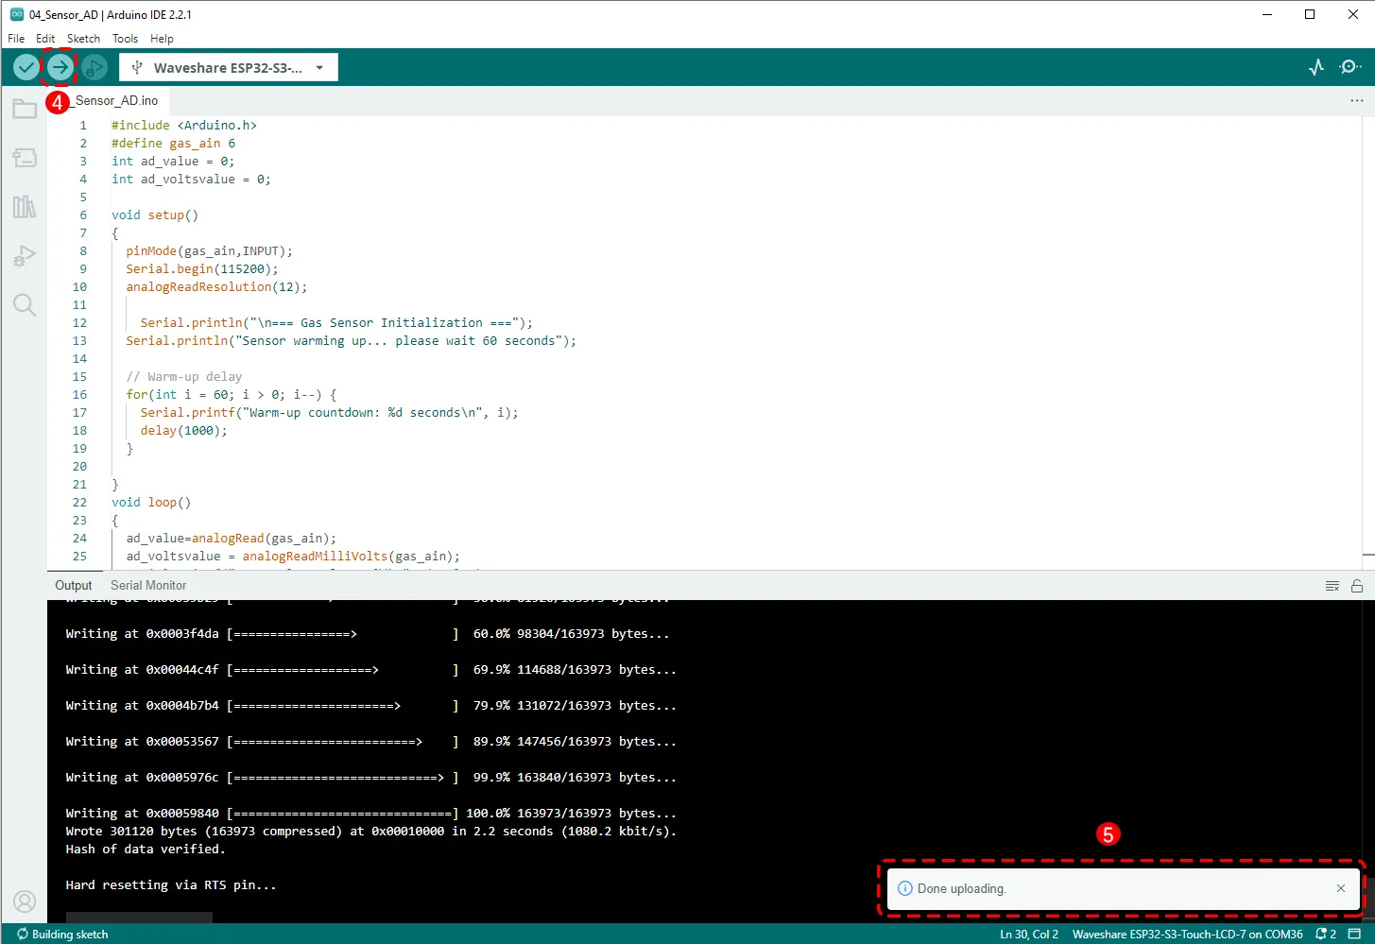Viewport: 1375px width, 944px height.
Task: Open the Search magnifier in sidebar
Action: coord(25,304)
